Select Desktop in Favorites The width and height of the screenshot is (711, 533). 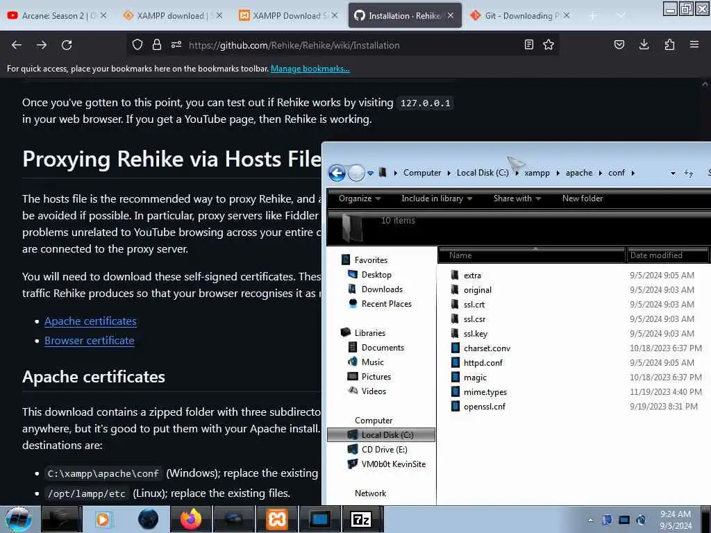point(376,275)
